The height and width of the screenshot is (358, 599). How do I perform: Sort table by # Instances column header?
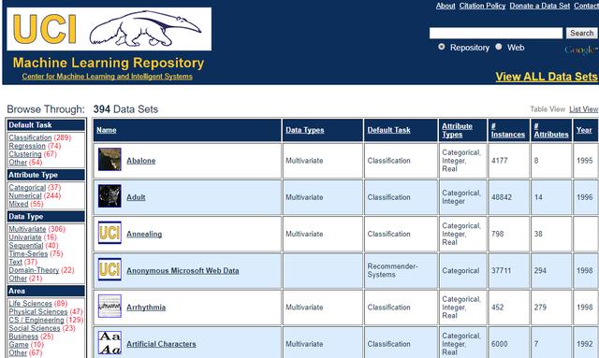coord(507,130)
